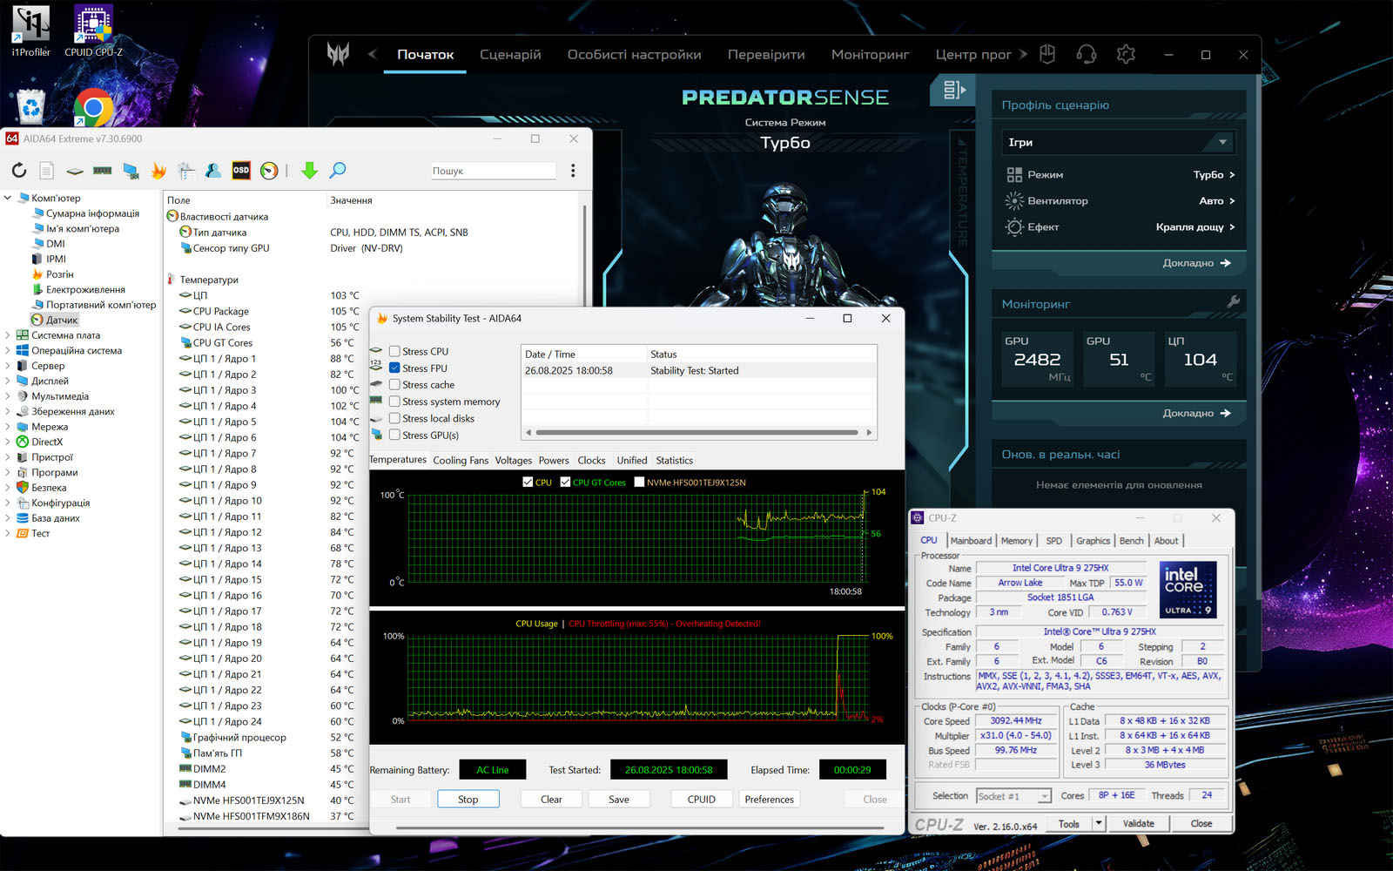
Task: Switch to the Моніторинг tab in PredatorSense
Action: [870, 54]
